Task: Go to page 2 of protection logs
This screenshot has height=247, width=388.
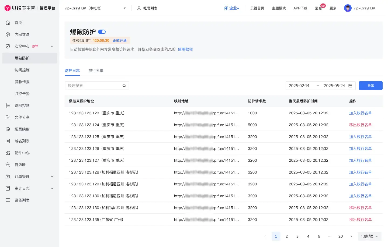Action: pyautogui.click(x=286, y=236)
